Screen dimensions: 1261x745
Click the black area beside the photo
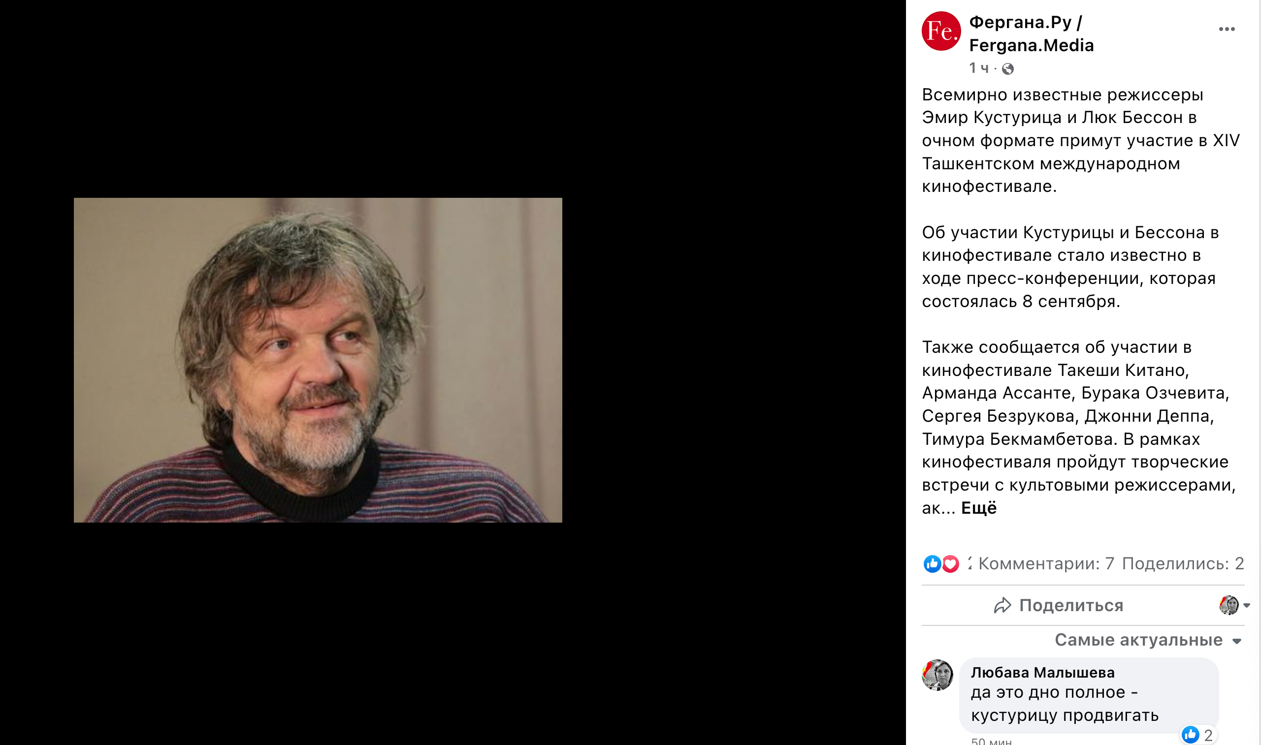733,360
